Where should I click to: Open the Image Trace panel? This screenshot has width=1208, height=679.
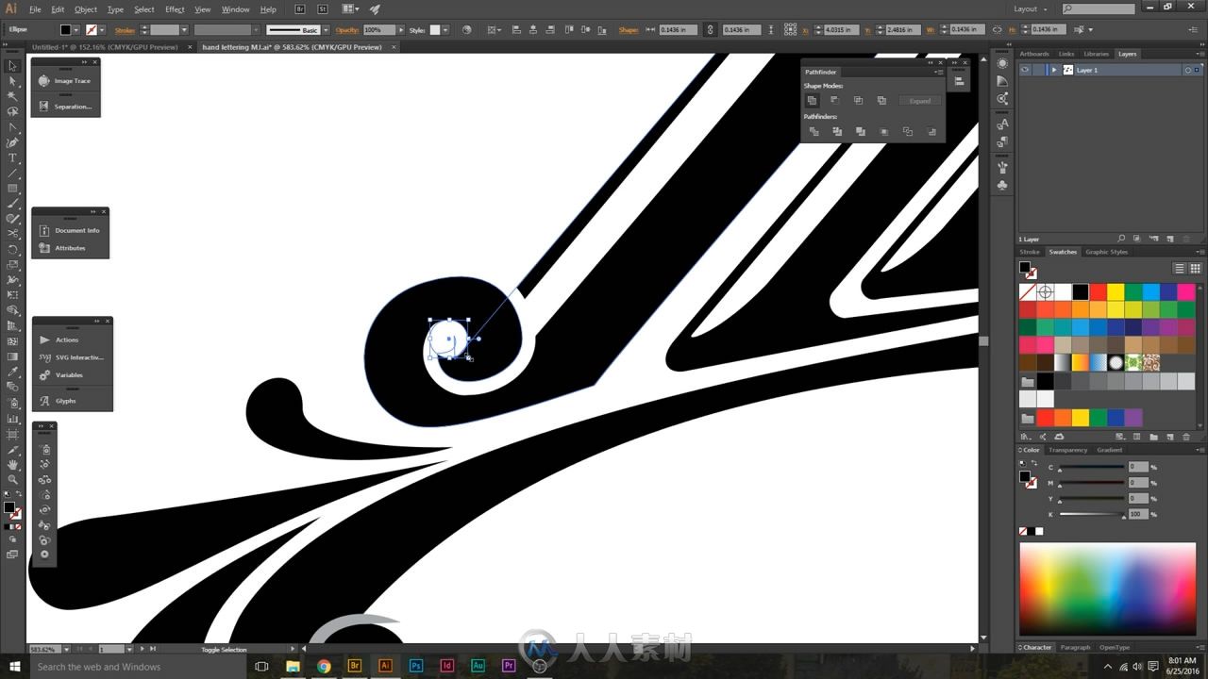[65, 81]
